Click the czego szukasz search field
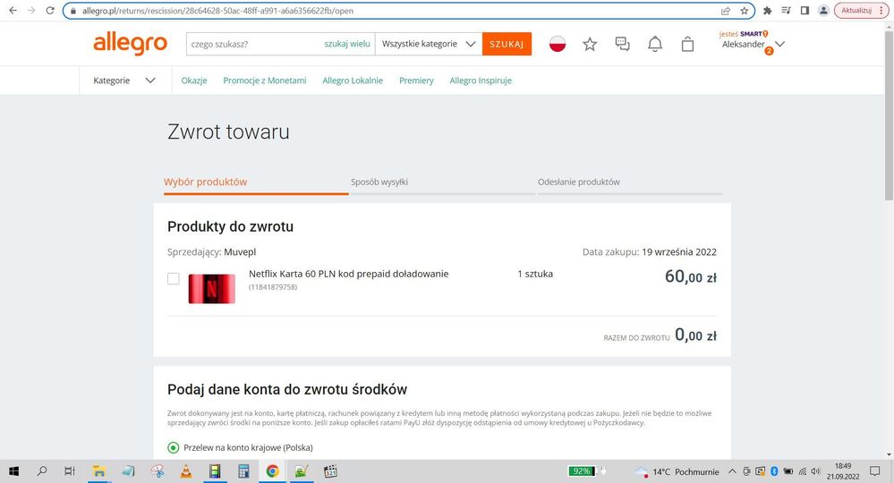The image size is (894, 483). coord(255,44)
